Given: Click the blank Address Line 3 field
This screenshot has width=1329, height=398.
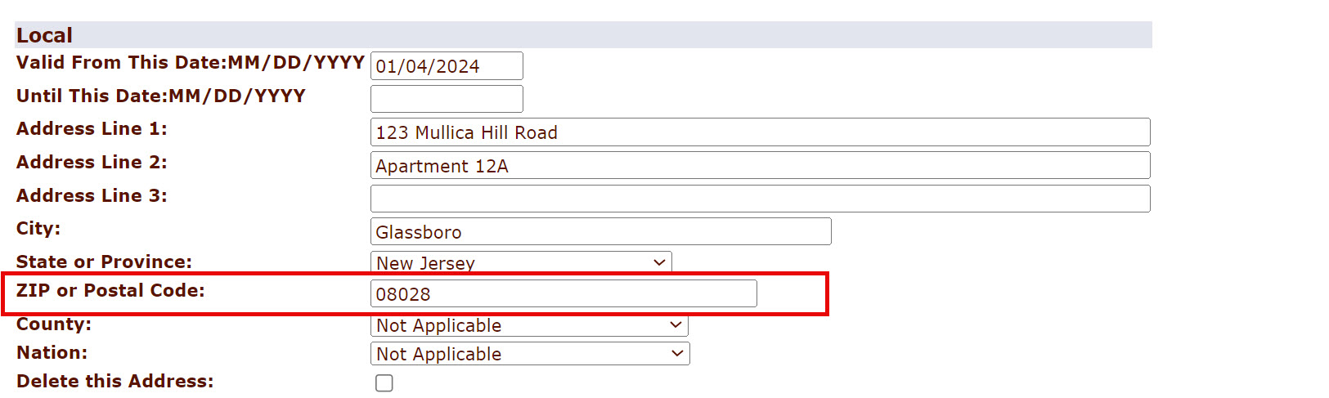Looking at the screenshot, I should pyautogui.click(x=760, y=199).
